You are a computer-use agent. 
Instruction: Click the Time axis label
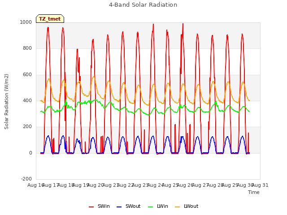point(254,192)
